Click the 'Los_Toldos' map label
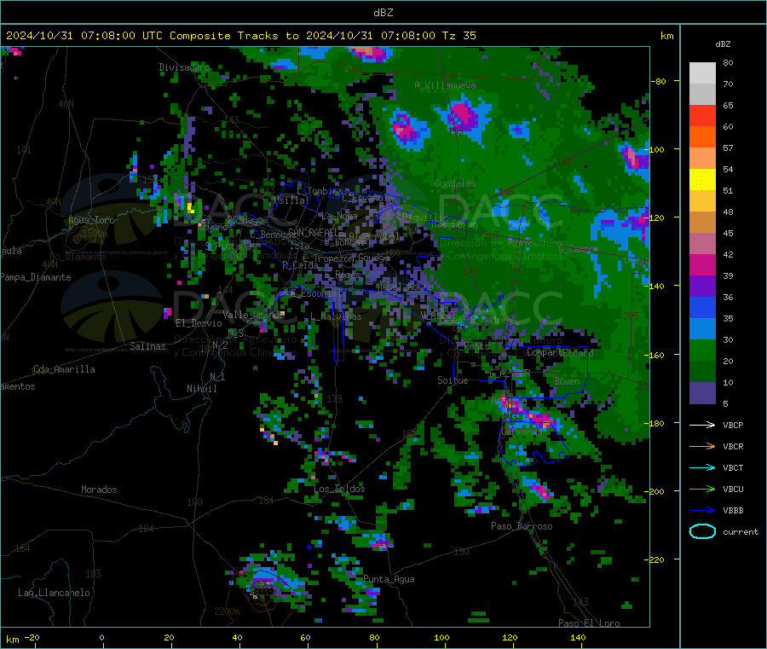The image size is (767, 649). click(339, 489)
